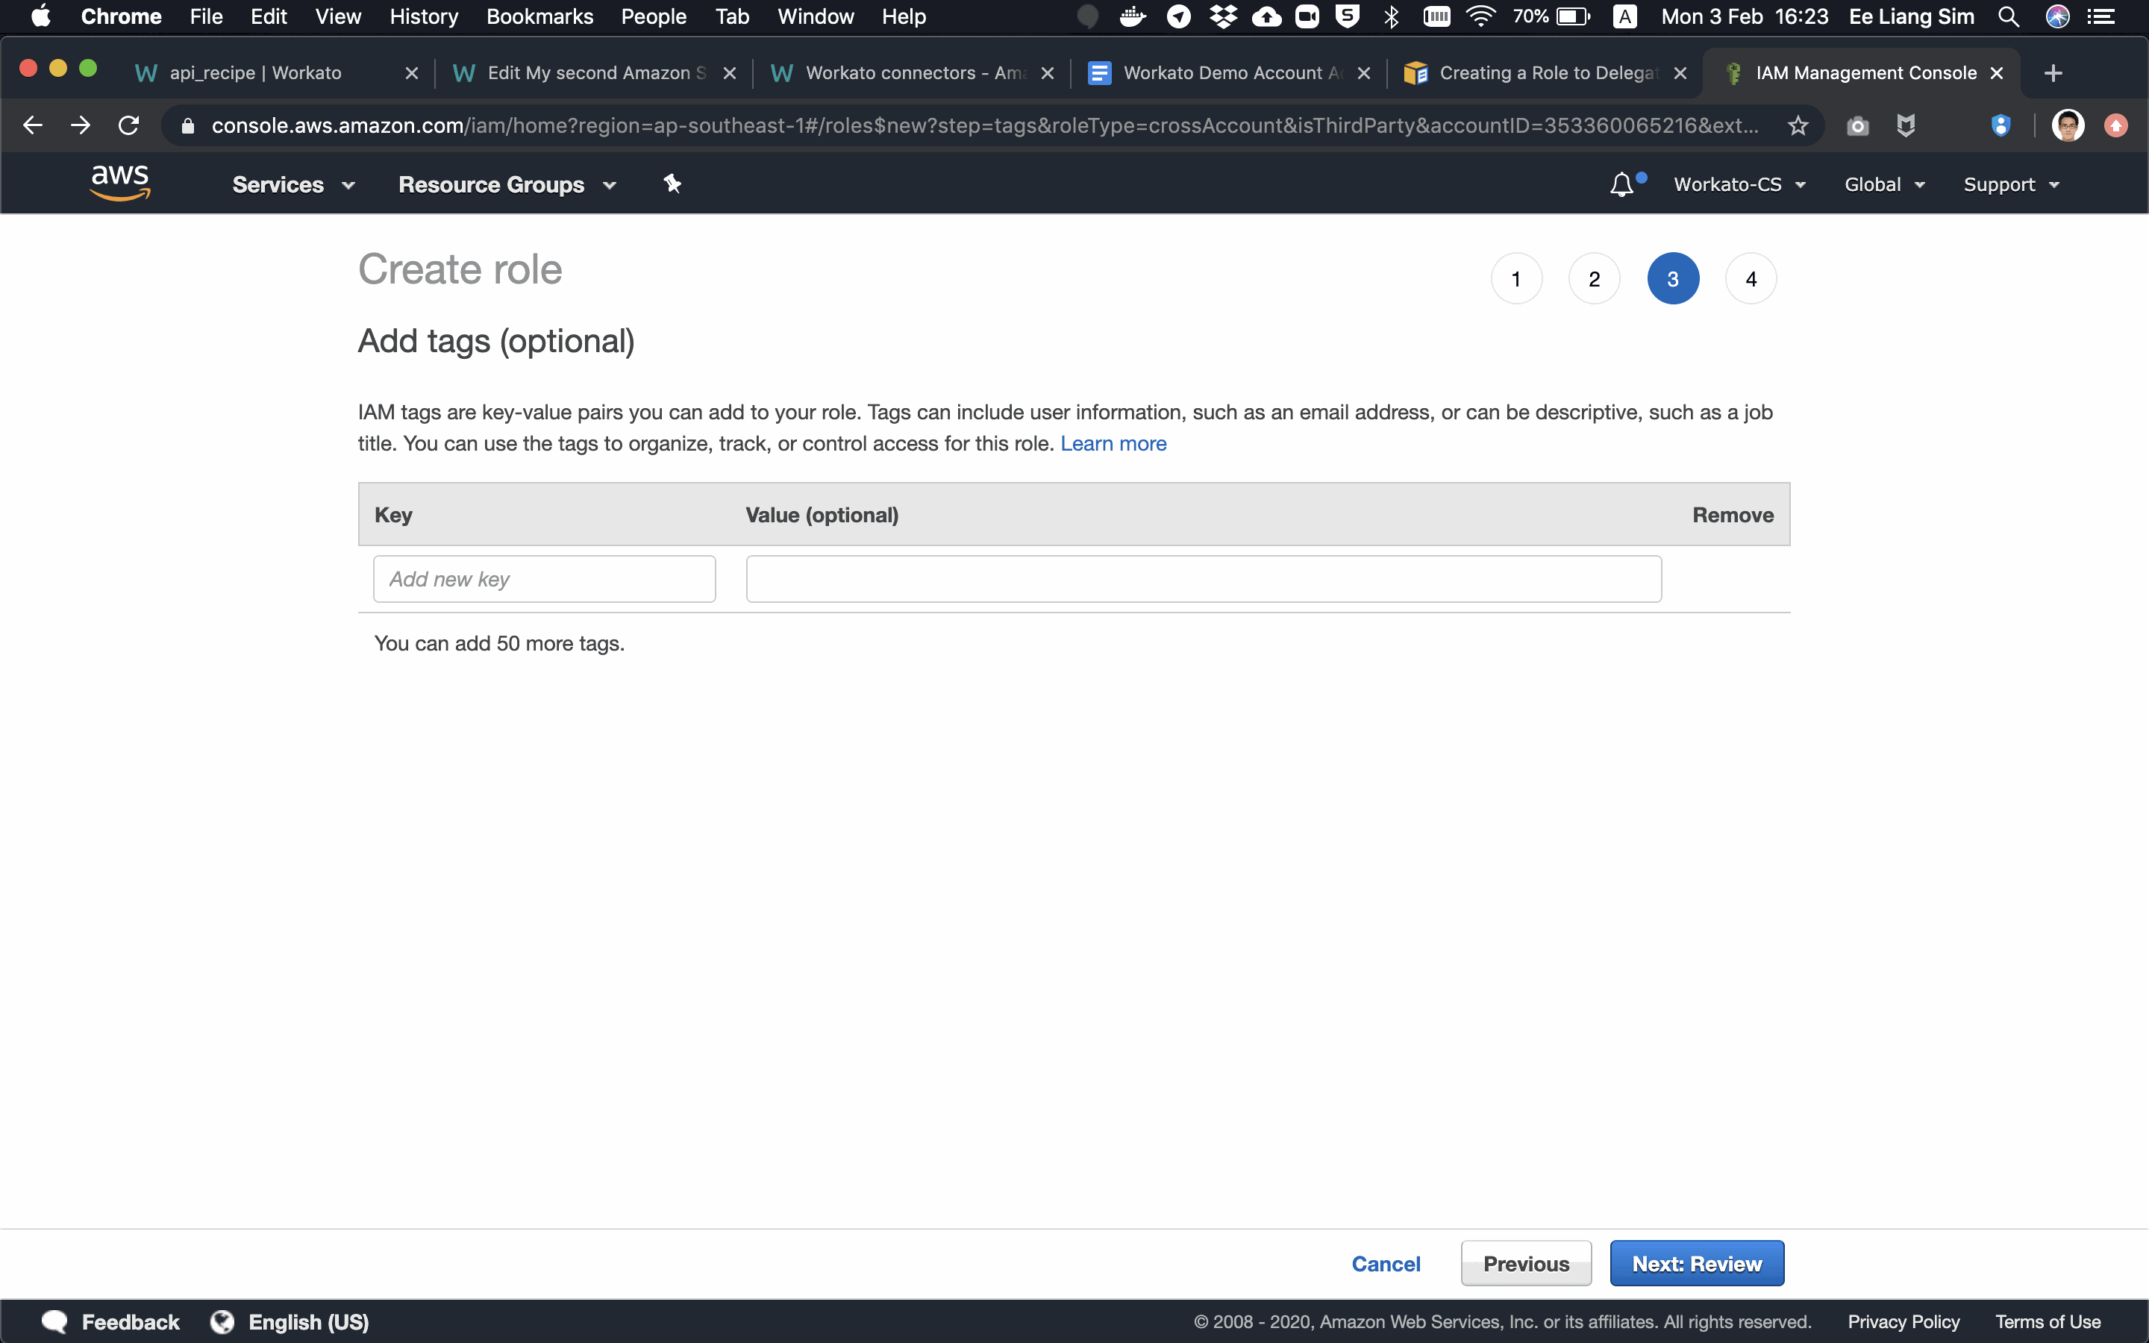The width and height of the screenshot is (2149, 1343).
Task: Click the Value optional input field
Action: click(1204, 579)
